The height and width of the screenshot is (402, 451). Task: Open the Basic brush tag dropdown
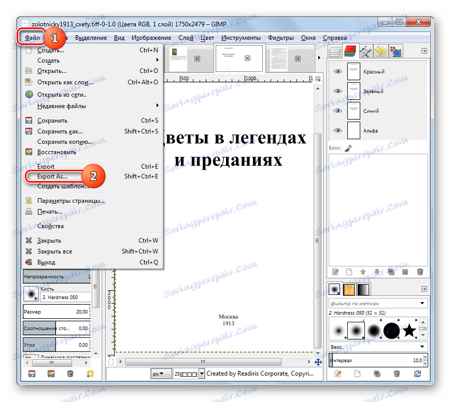point(422,347)
